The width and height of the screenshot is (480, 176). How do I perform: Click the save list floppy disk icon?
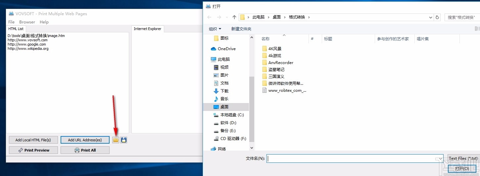coord(124,140)
